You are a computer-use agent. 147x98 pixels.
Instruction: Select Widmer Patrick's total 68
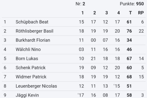point(129,77)
